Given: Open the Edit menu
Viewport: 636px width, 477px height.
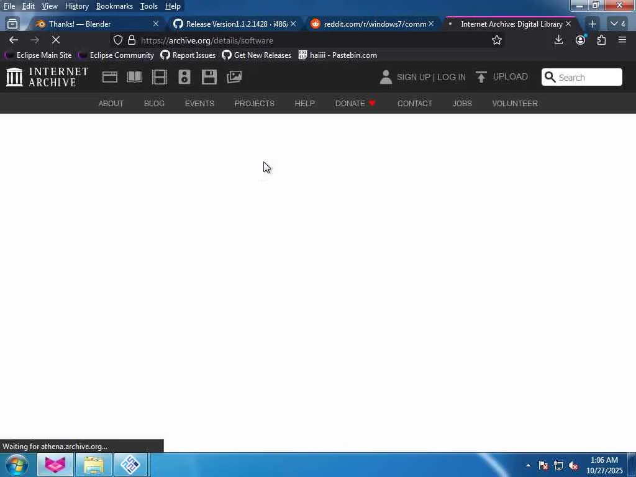Looking at the screenshot, I should coord(28,6).
